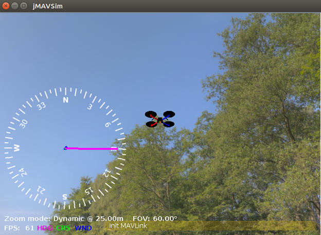Click the compass number 21
Image resolution: width=321 pixels, height=235 pixels.
point(41,190)
